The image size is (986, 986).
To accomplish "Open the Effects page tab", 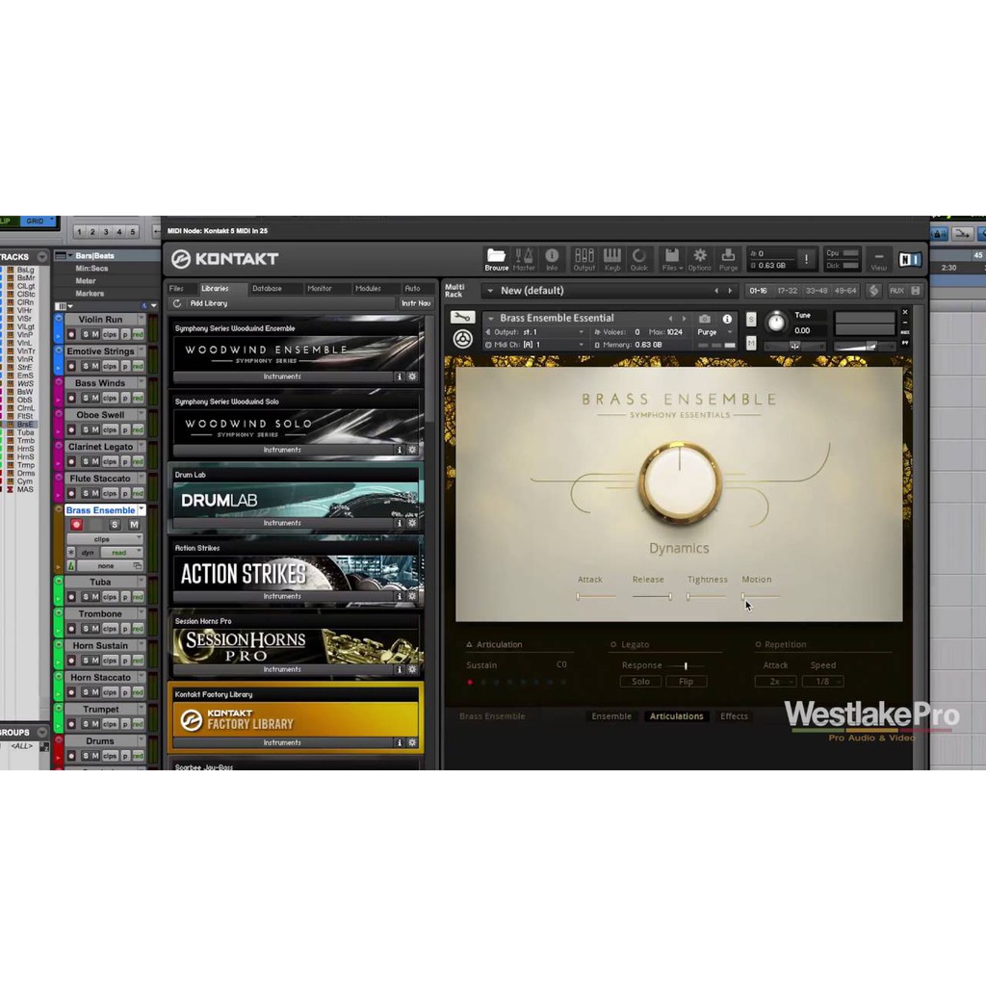I will pyautogui.click(x=734, y=716).
